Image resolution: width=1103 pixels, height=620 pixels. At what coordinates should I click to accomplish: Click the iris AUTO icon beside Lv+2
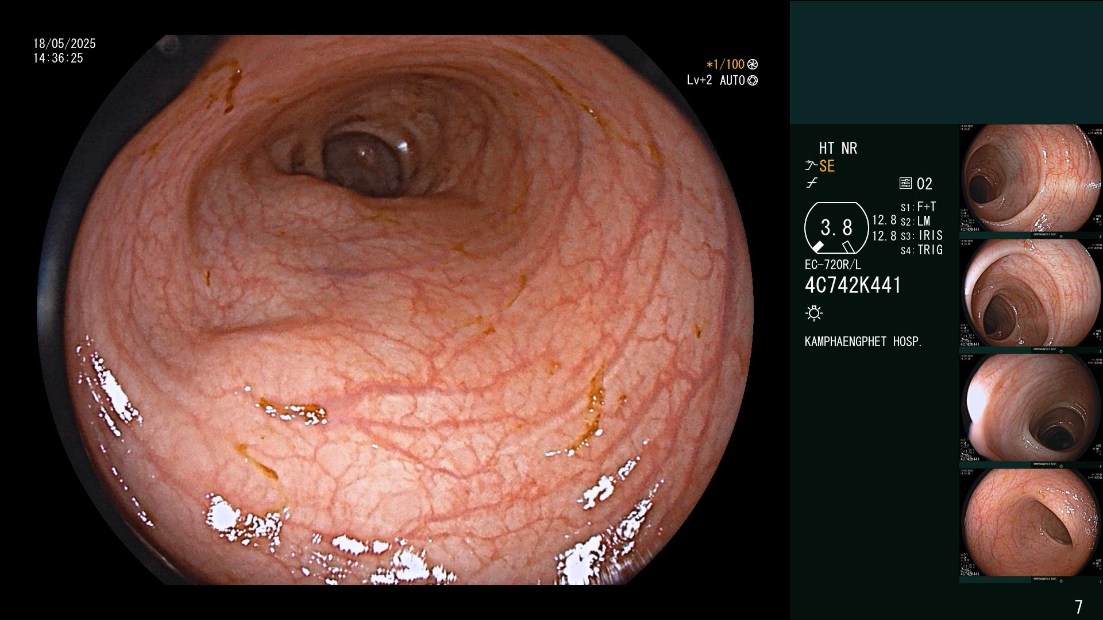click(753, 81)
